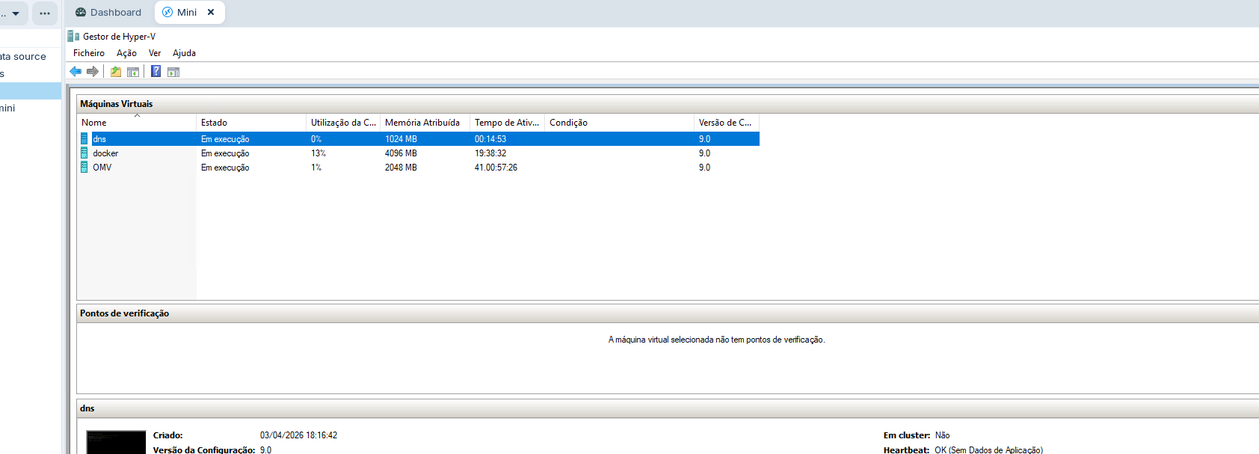Open the Ver menu
This screenshot has height=454, width=1259.
(x=155, y=53)
